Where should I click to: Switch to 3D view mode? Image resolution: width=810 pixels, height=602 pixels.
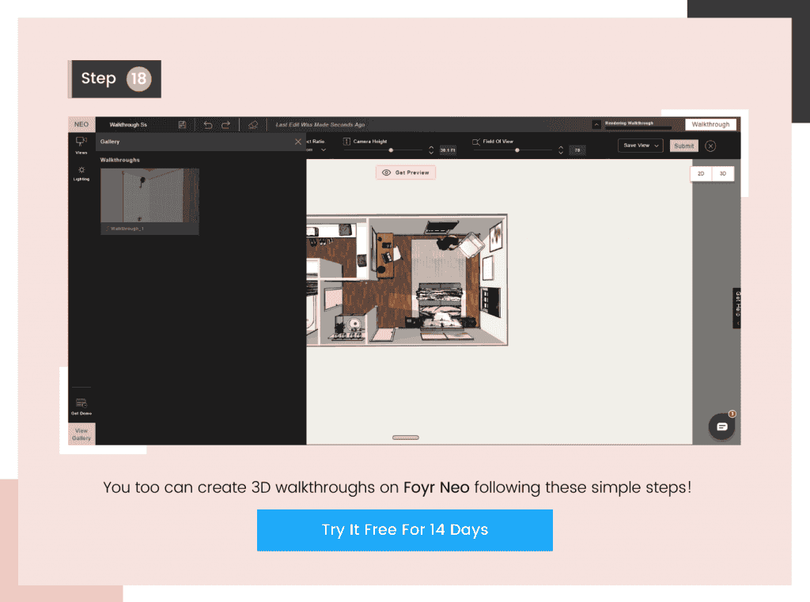[723, 173]
